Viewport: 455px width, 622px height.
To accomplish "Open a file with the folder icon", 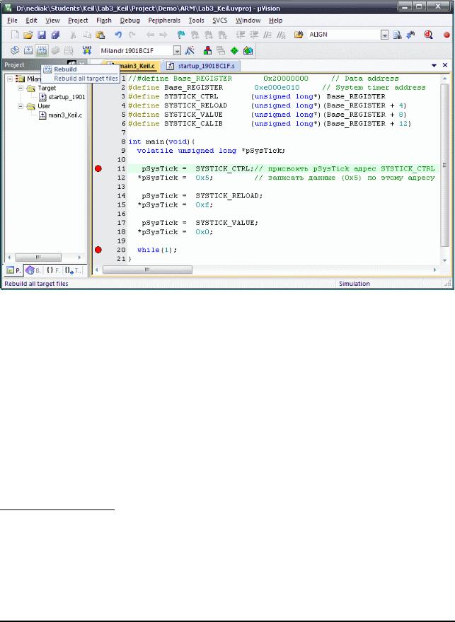I will click(x=28, y=35).
